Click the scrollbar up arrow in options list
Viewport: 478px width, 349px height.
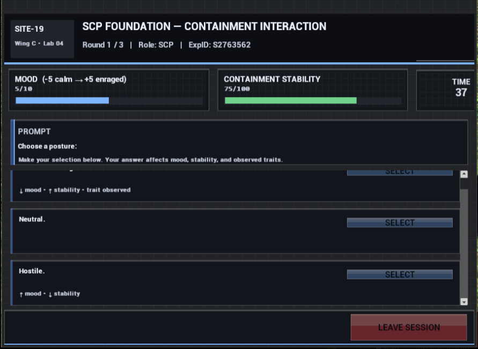[x=464, y=174]
